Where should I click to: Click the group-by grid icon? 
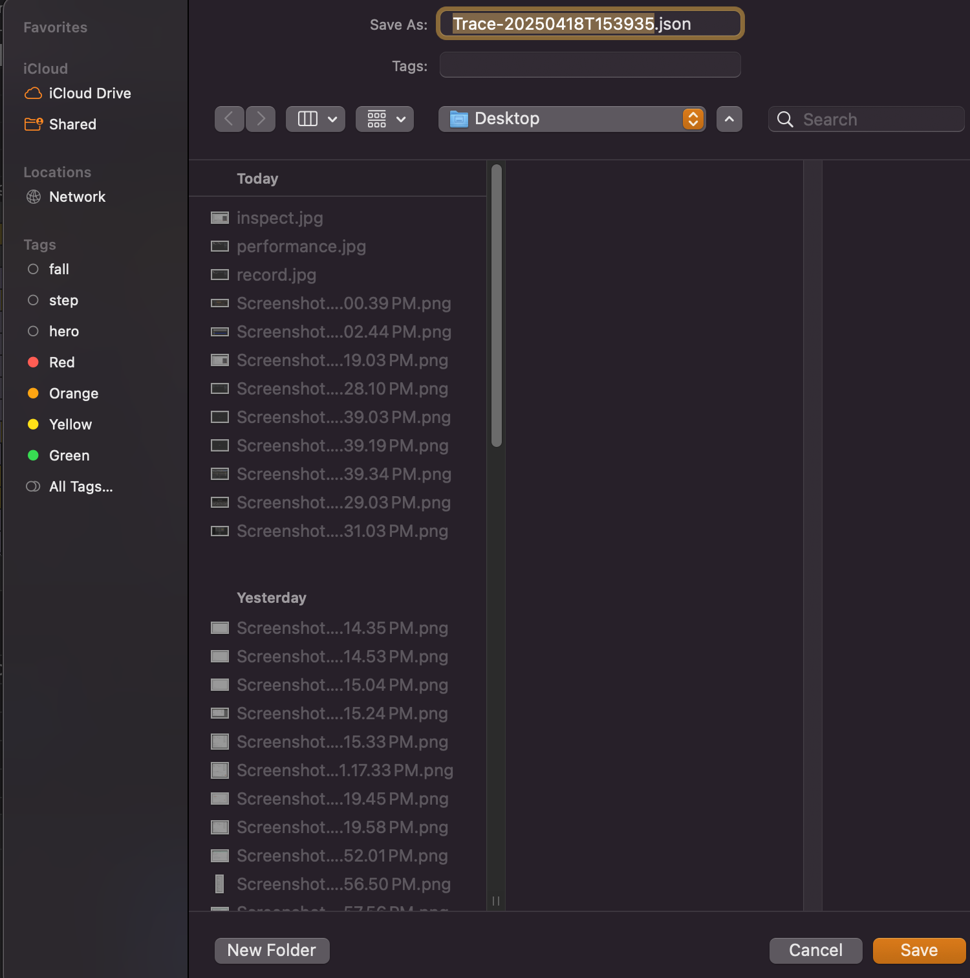pos(377,119)
